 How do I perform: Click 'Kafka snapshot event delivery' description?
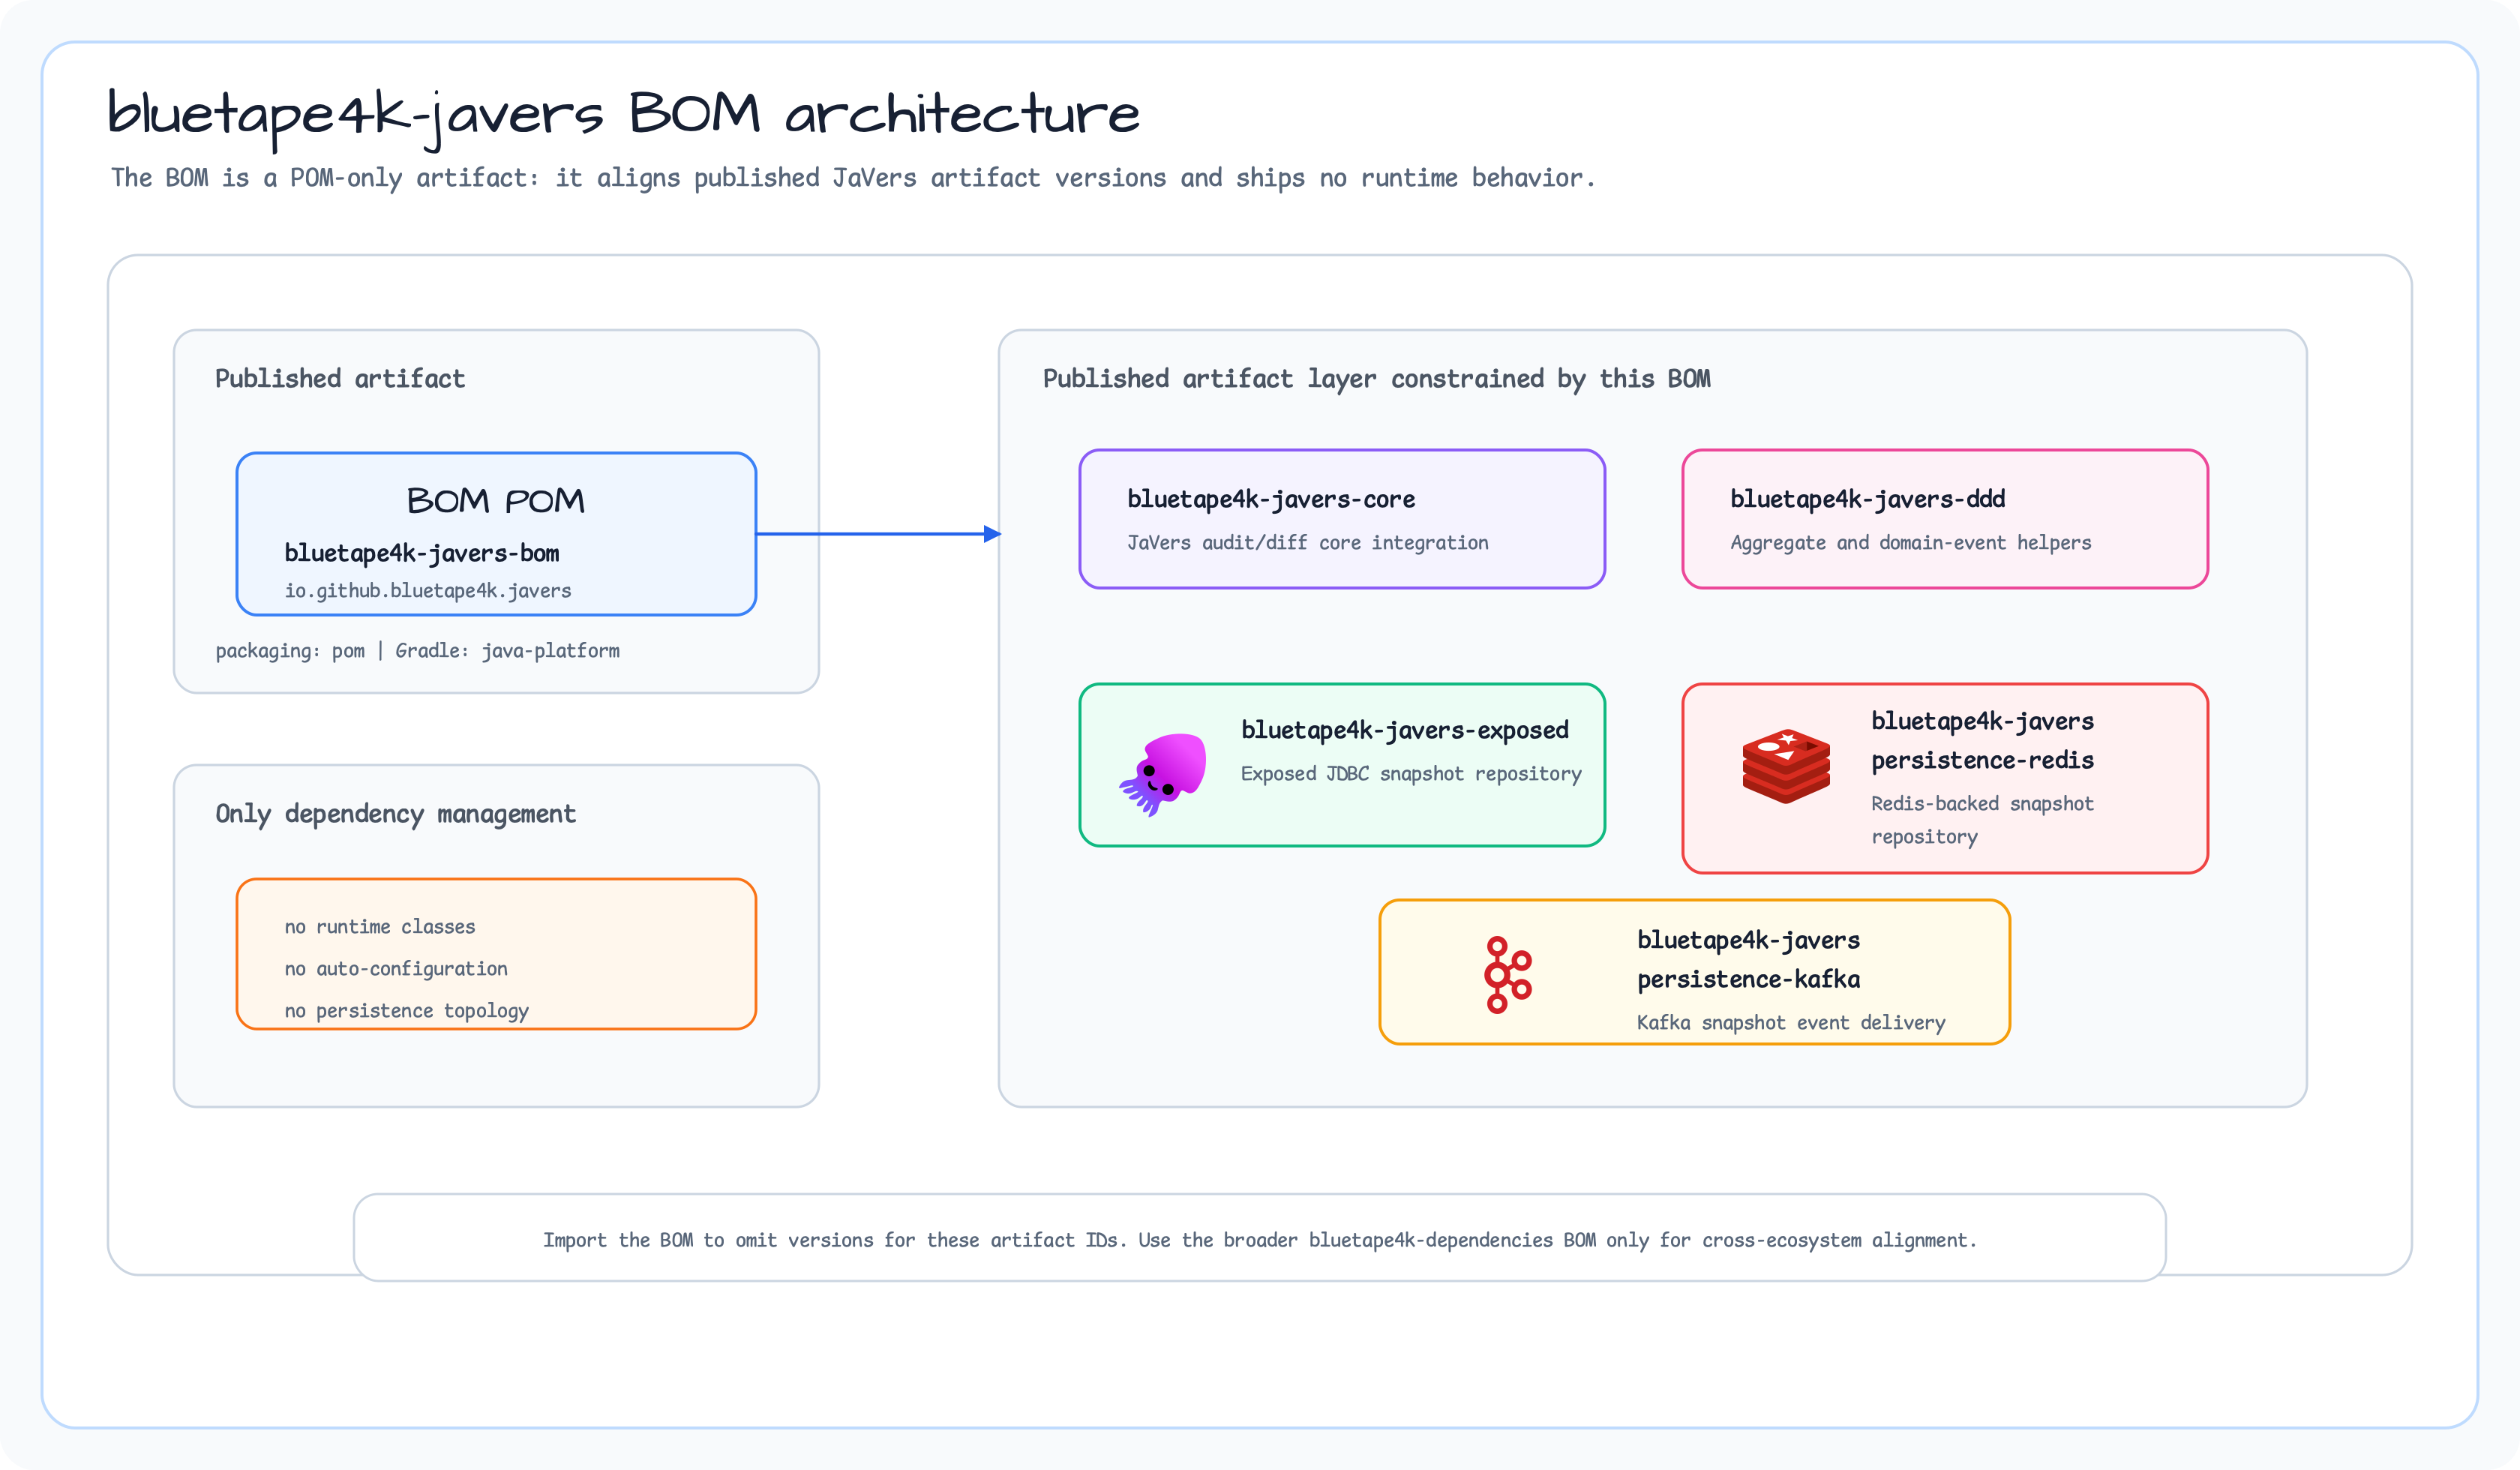point(1791,1023)
